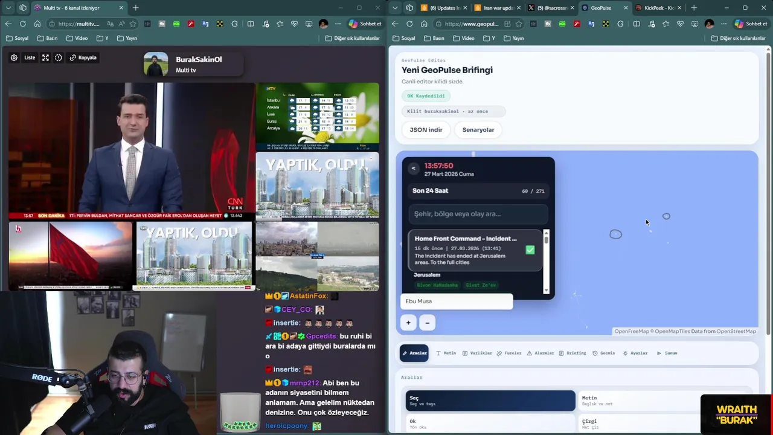
Task: Switch to the Metin tab
Action: [446, 353]
